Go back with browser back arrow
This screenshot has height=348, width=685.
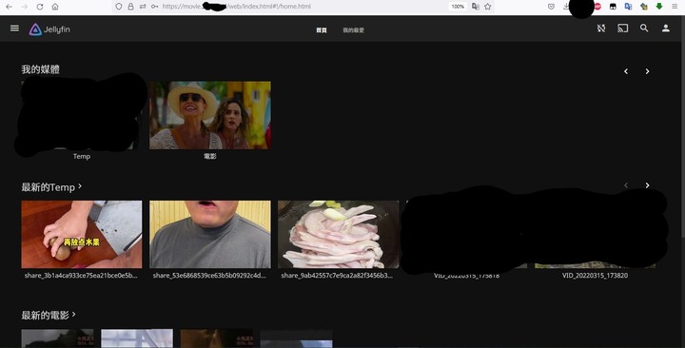9,7
